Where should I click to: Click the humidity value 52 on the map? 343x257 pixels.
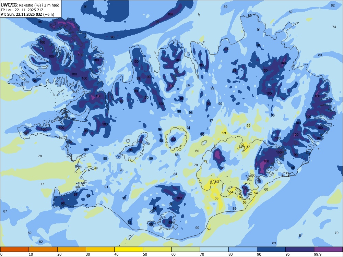216,182
